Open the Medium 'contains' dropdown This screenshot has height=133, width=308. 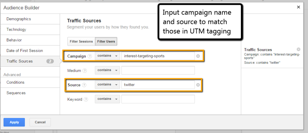[107, 70]
